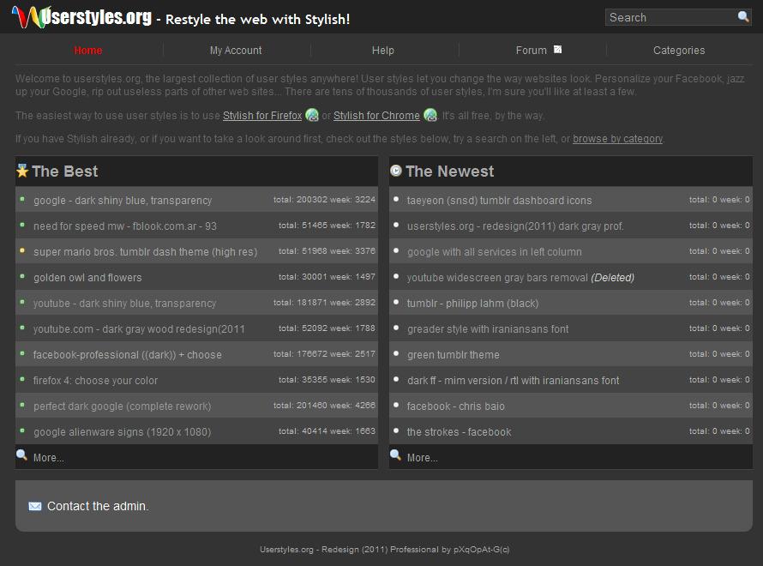Viewport: 763px width, 566px height.
Task: Open More... under The Newest
Action: 422,457
